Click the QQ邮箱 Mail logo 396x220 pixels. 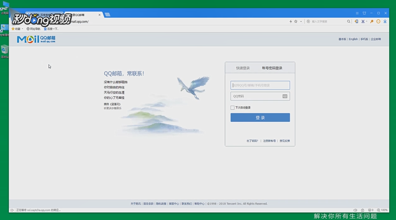(36, 39)
